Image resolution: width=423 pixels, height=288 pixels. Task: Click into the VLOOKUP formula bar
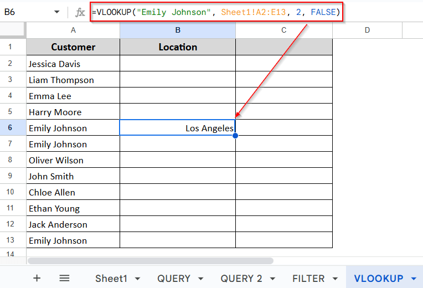[x=216, y=12]
